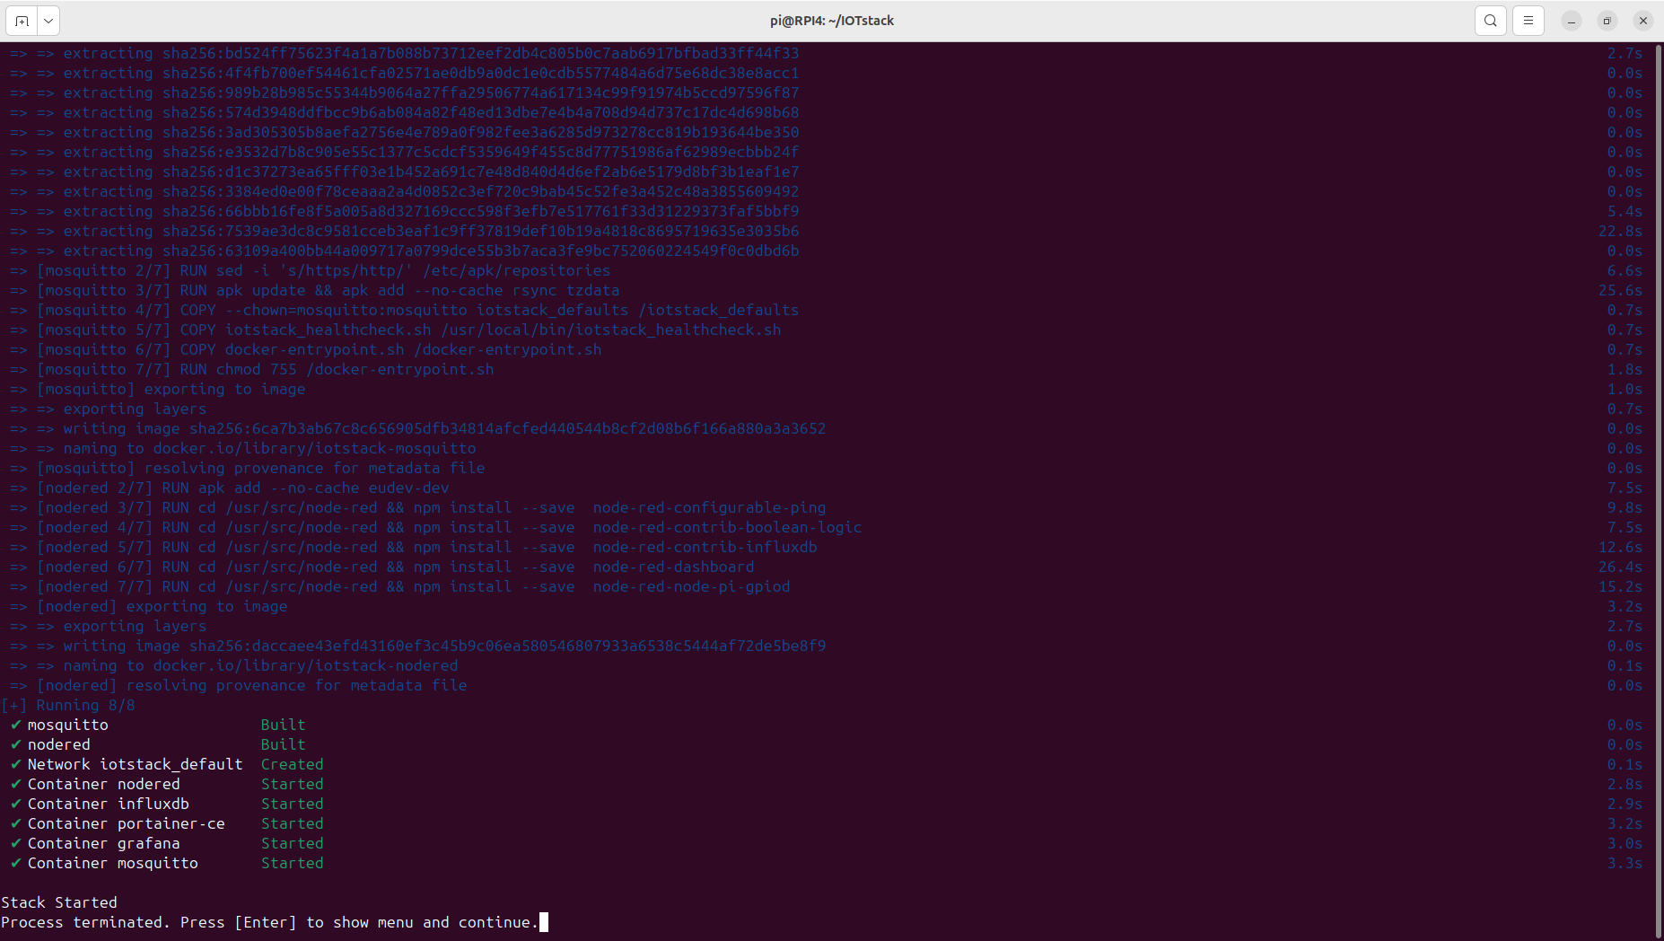Viewport: 1664px width, 941px height.
Task: Click the terminal vertical scrollbar
Action: (x=1659, y=490)
